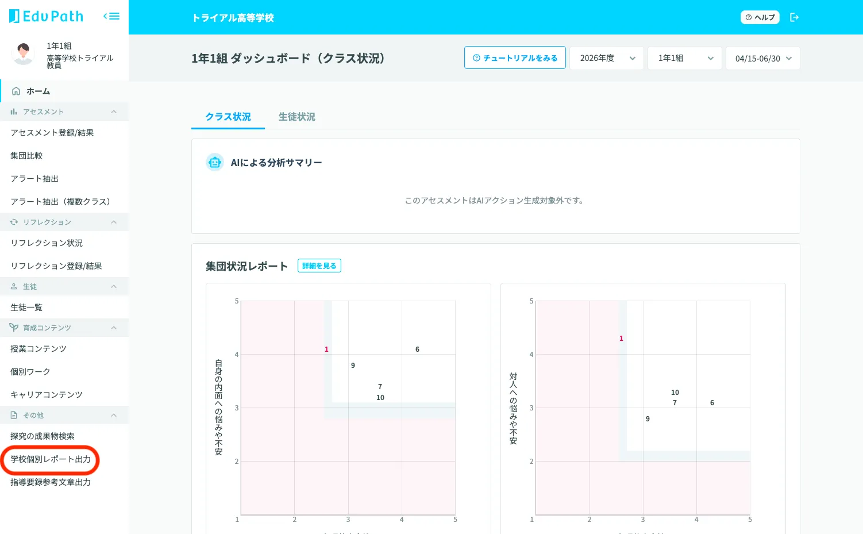Open the 2026年度 year dropdown
The width and height of the screenshot is (863, 534).
point(607,58)
